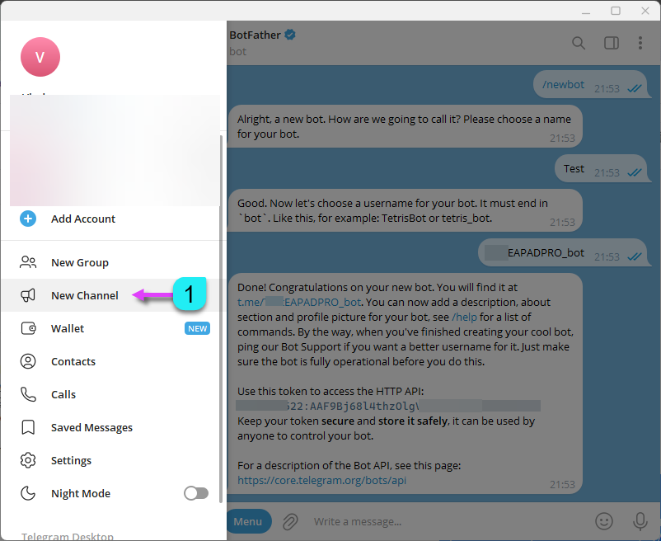Click the bot Menu button
The image size is (661, 541).
[x=248, y=521]
